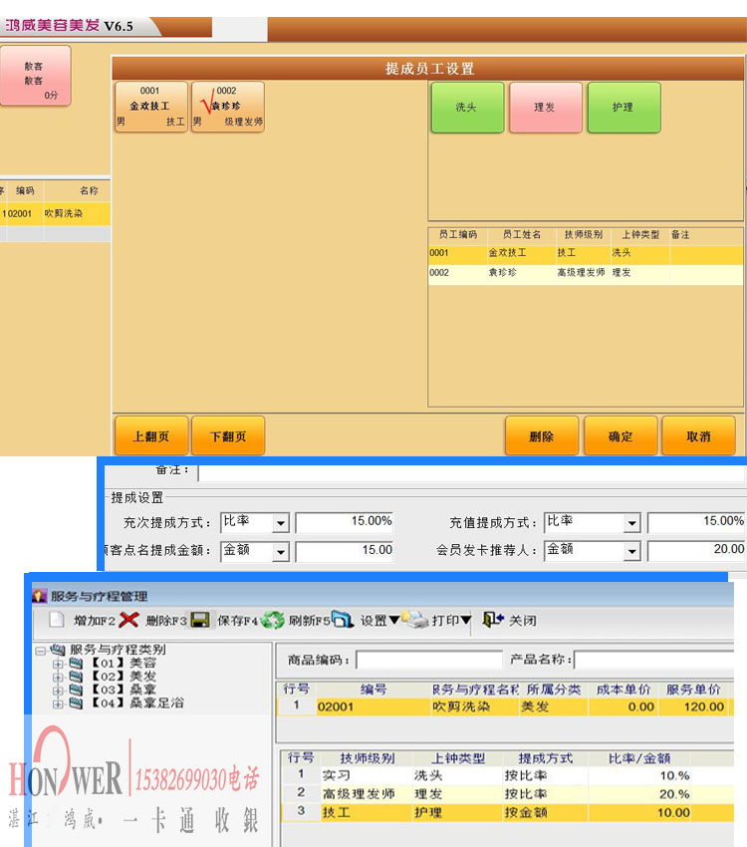This screenshot has width=747, height=847.
Task: Click the 10.00 amount cell in row 3
Action: (640, 812)
